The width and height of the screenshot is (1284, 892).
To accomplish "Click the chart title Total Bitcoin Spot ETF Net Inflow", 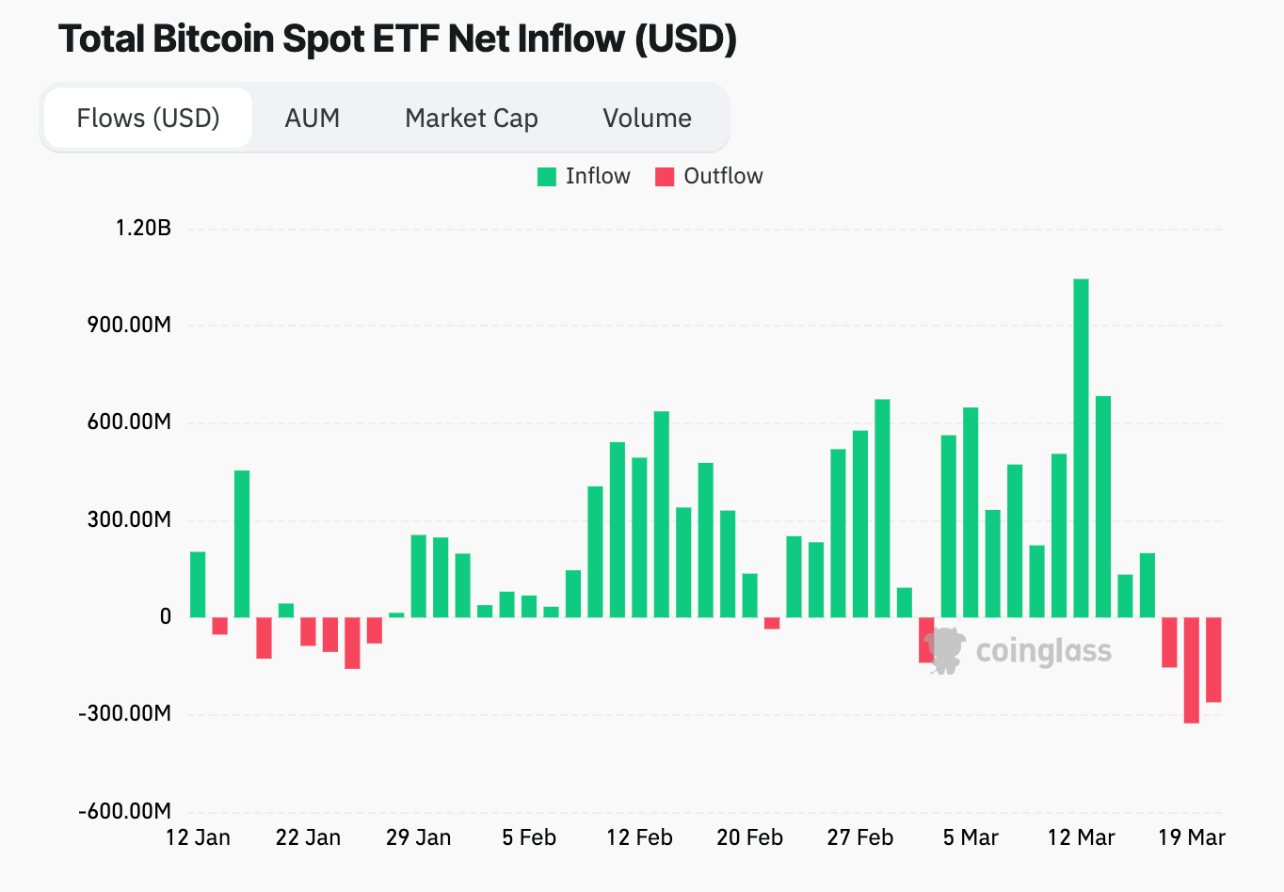I will tap(395, 39).
